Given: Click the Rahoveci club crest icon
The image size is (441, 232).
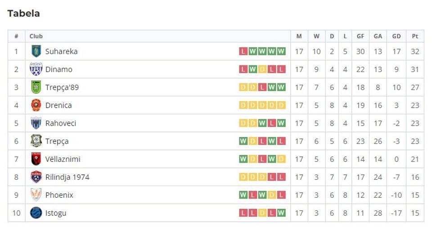Looking at the screenshot, I should [36, 123].
